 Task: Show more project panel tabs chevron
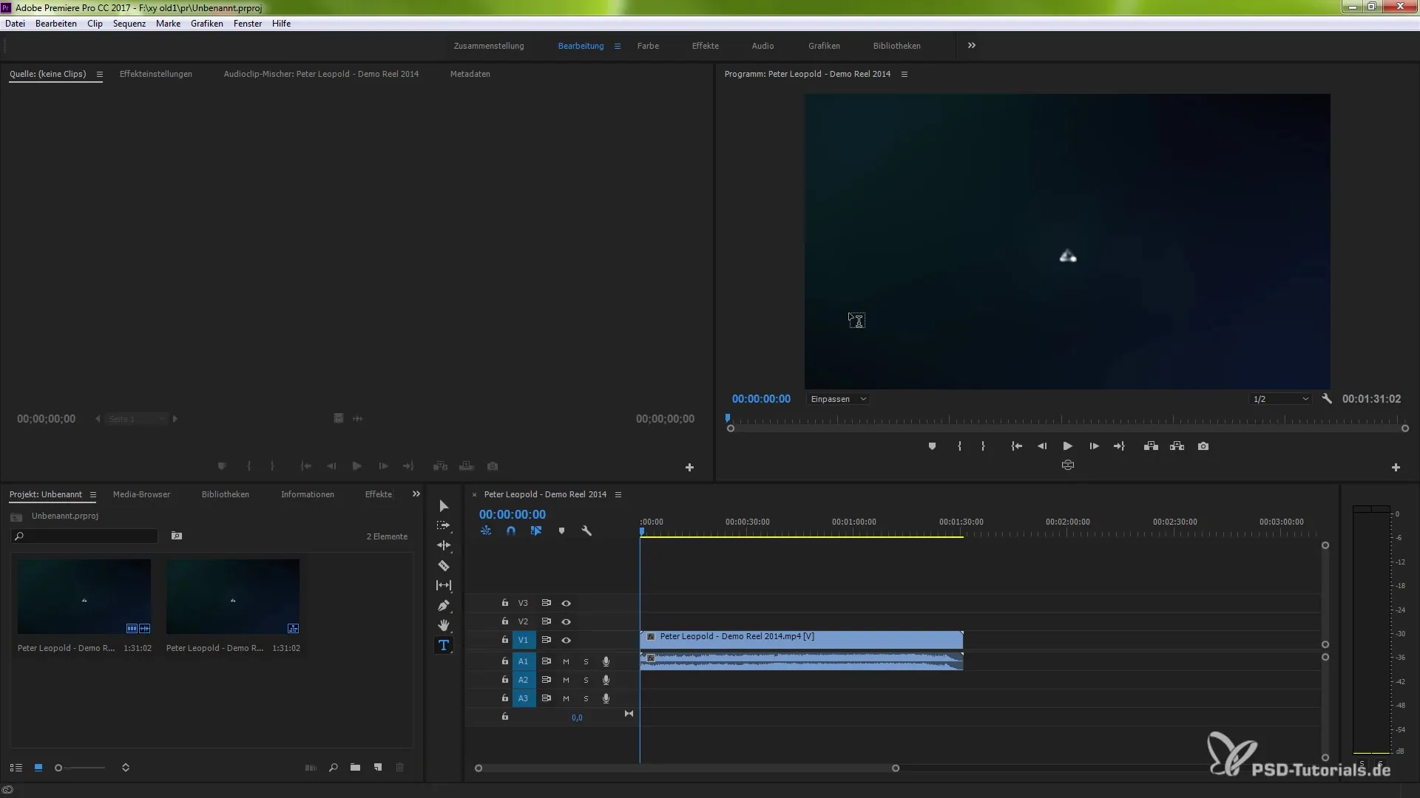[x=416, y=494]
